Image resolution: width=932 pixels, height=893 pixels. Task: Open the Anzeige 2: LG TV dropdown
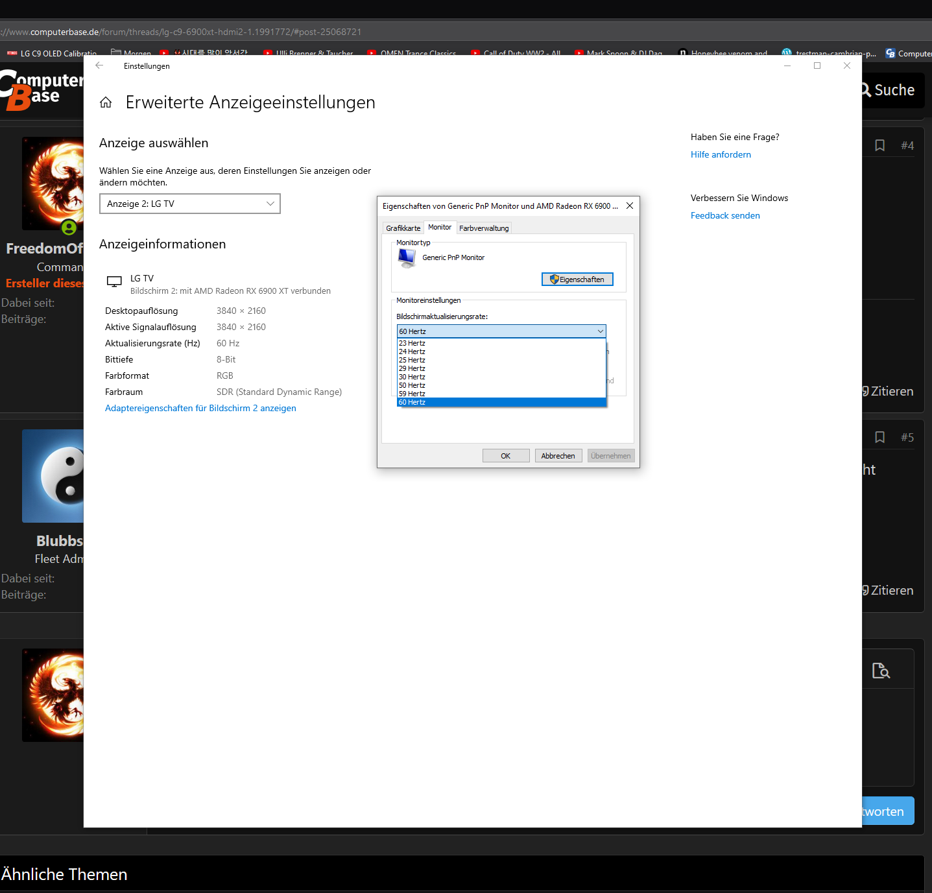click(190, 204)
